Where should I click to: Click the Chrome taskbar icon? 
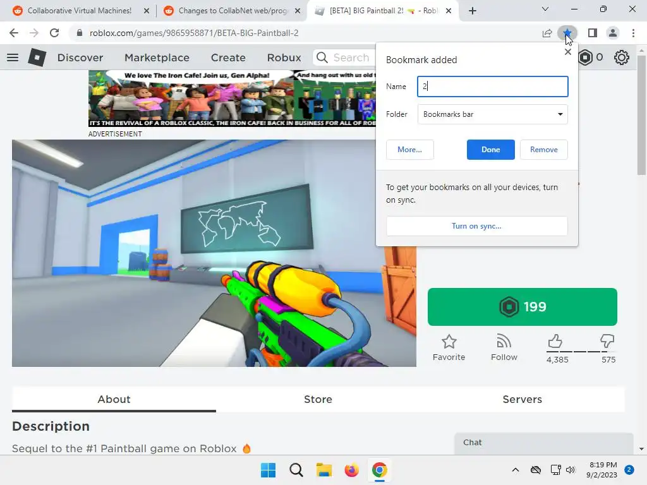[x=380, y=470]
